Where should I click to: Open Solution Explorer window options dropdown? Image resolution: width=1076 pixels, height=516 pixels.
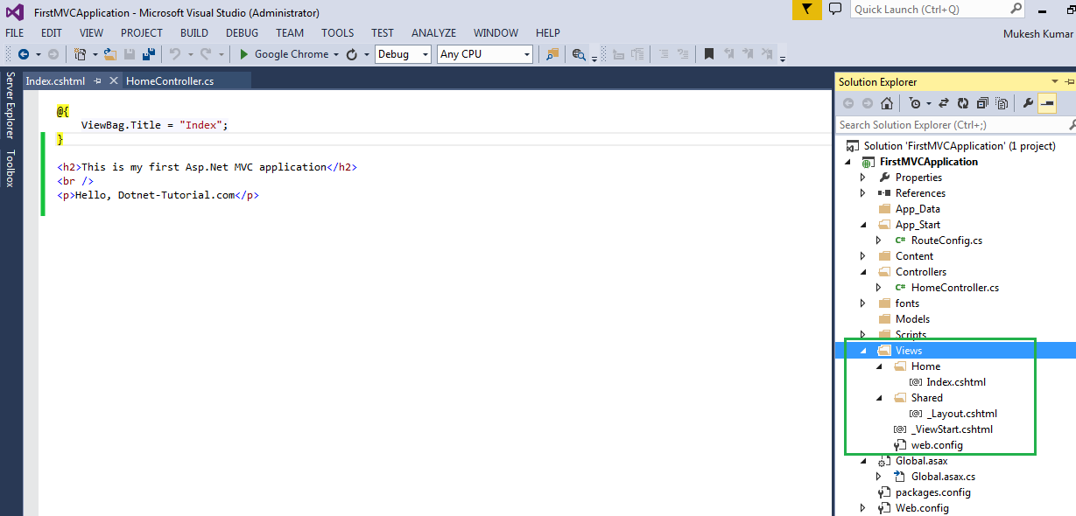(x=1055, y=81)
